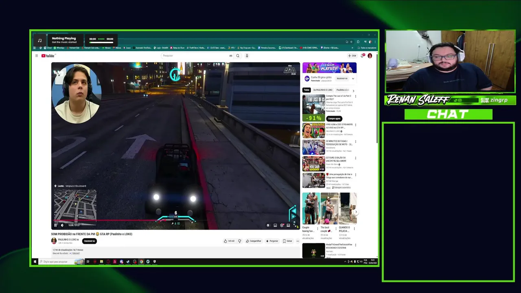521x293 pixels.
Task: Open options for 20 MINUTOS DE FUGAS
Action: (355, 141)
